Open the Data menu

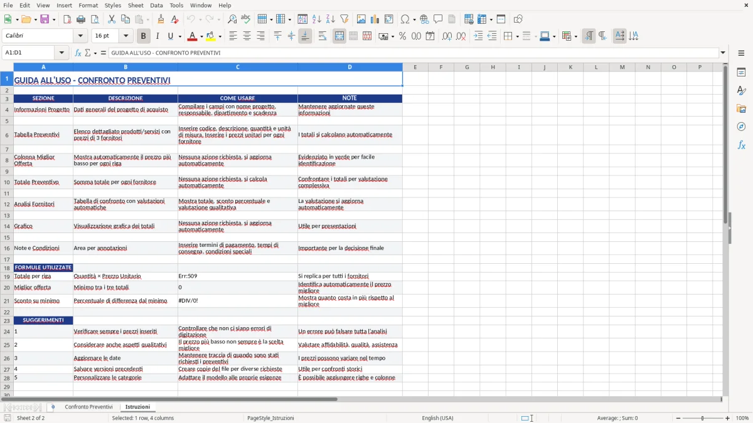156,5
